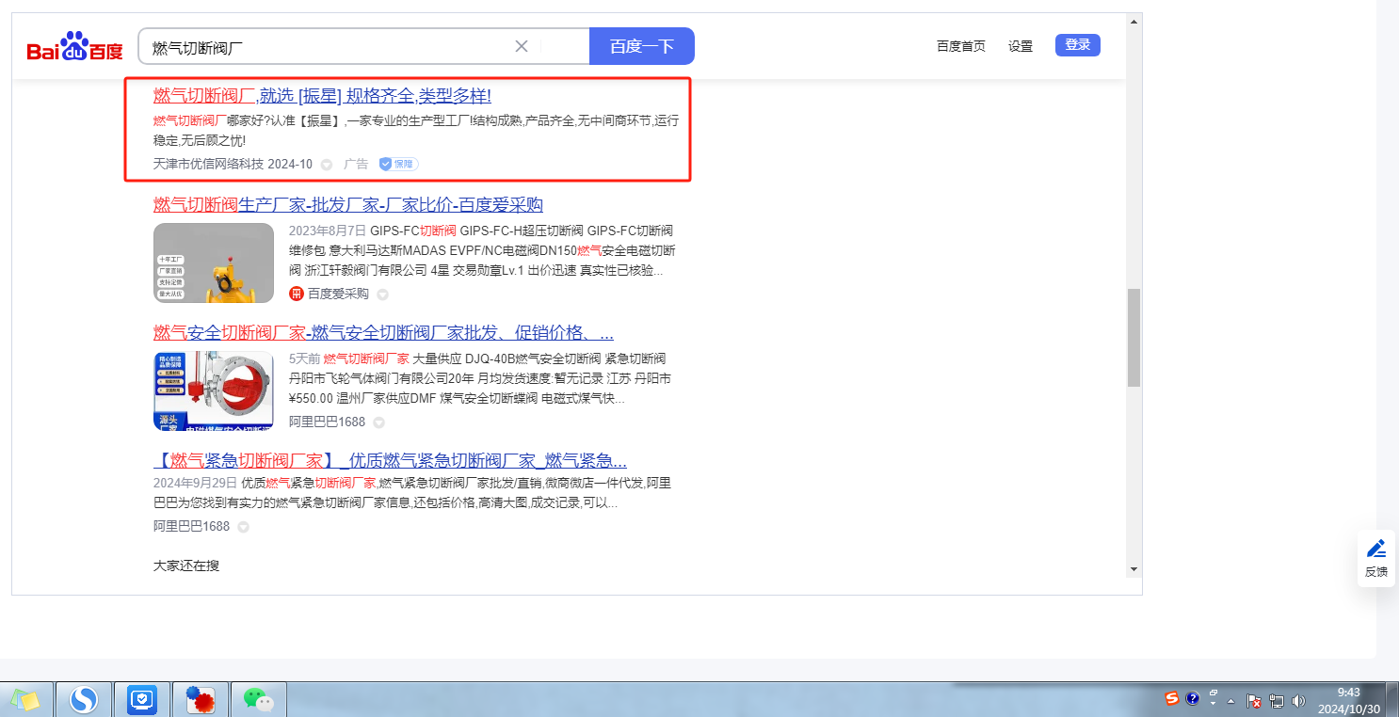This screenshot has width=1399, height=717.
Task: Open the 设置 settings link
Action: (1021, 46)
